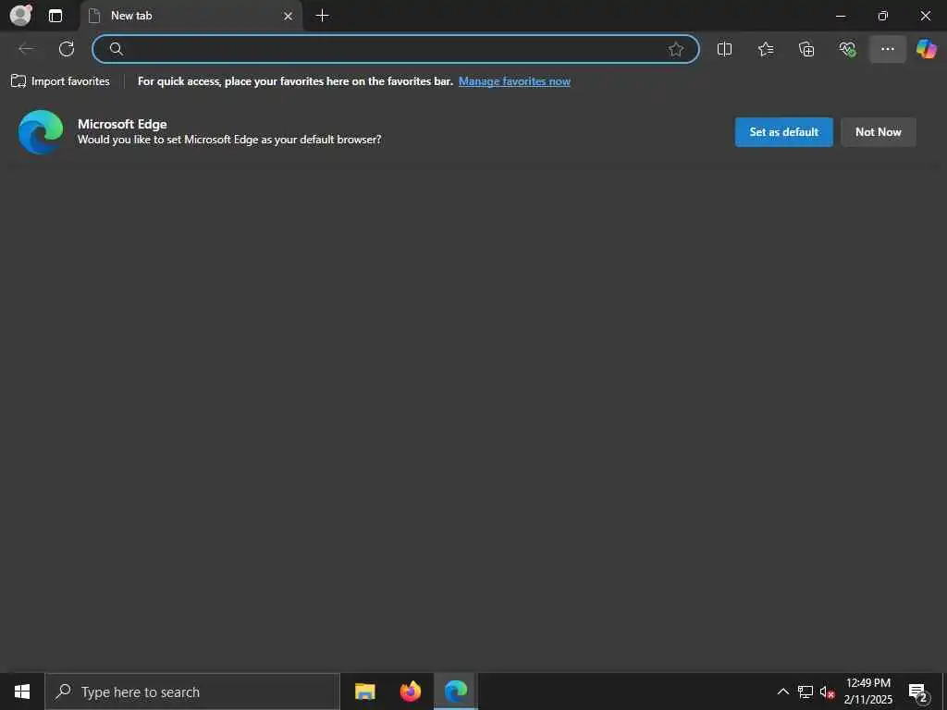Open split screen view
The image size is (947, 710).
click(725, 49)
